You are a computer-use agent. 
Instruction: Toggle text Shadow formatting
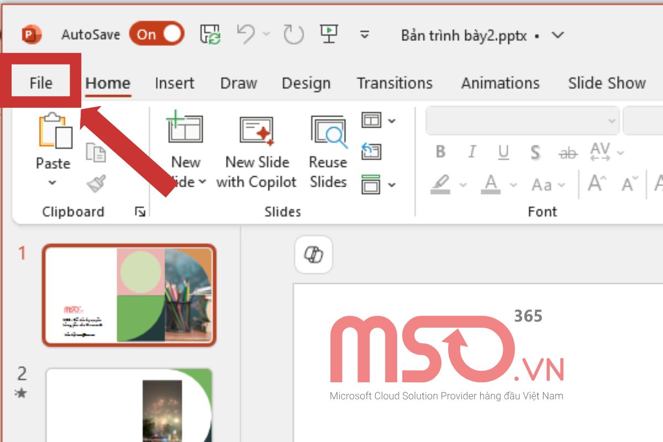coord(535,152)
